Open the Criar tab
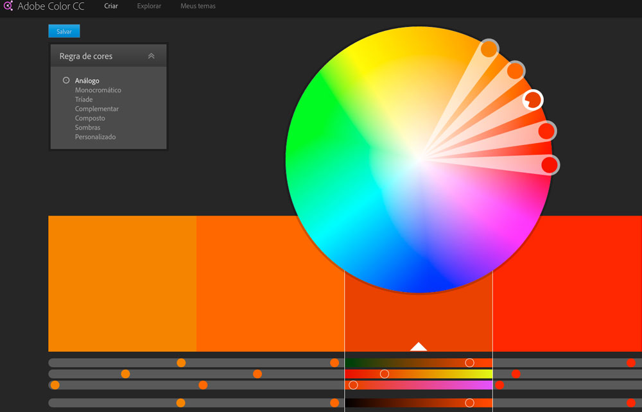642x412 pixels. 111,6
